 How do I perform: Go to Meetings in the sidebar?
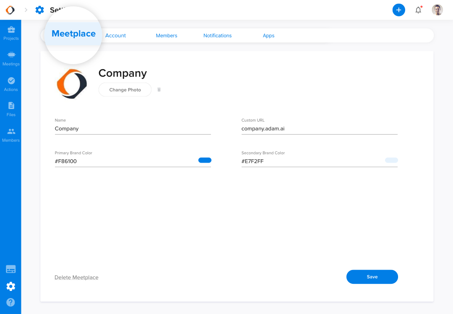tap(11, 59)
